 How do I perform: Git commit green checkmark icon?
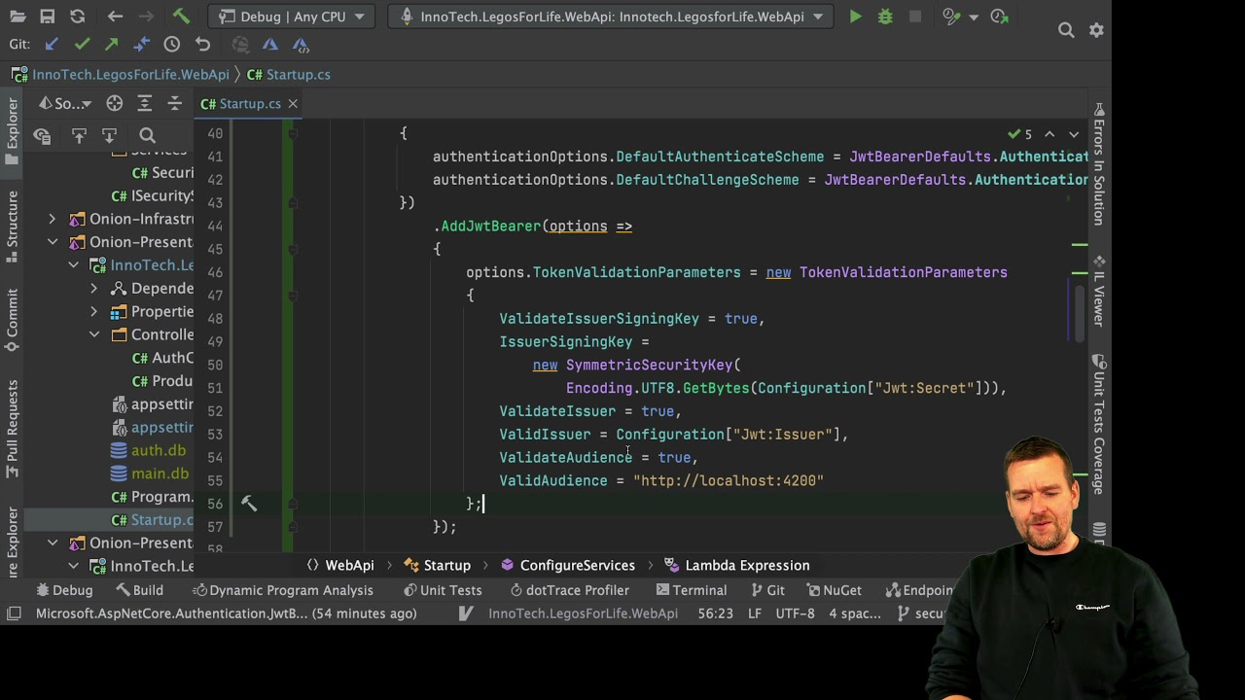(82, 44)
